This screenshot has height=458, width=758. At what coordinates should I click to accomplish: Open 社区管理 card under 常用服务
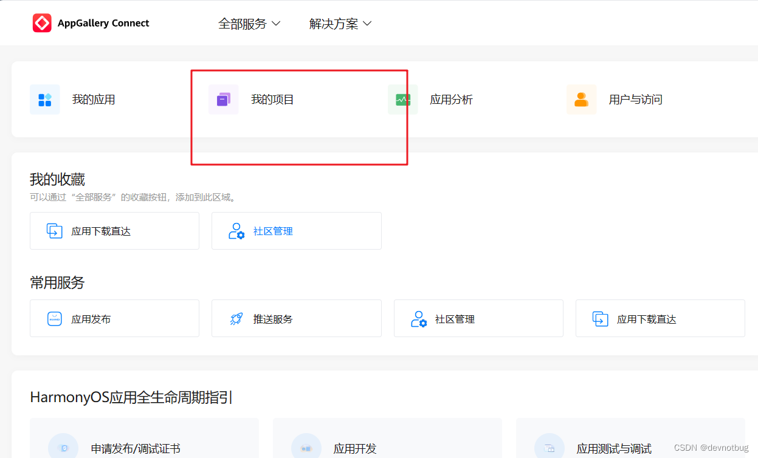coord(478,318)
